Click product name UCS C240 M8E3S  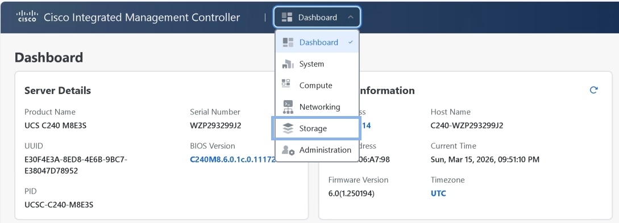(55, 126)
